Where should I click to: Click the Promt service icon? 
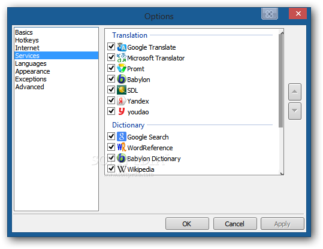click(122, 68)
